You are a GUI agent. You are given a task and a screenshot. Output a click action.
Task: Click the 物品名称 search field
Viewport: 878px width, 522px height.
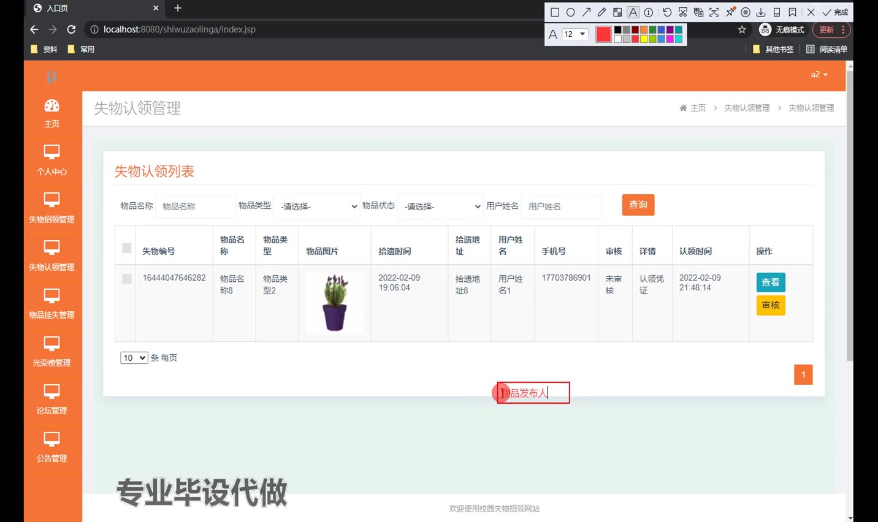(196, 206)
